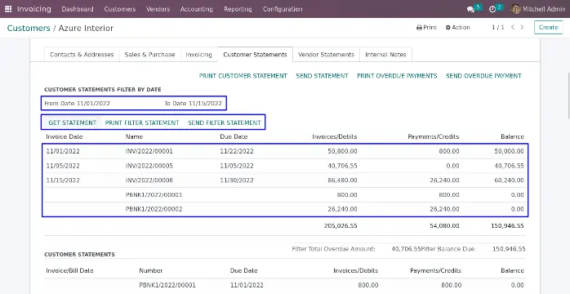Click Number column header in lower table

151,270
